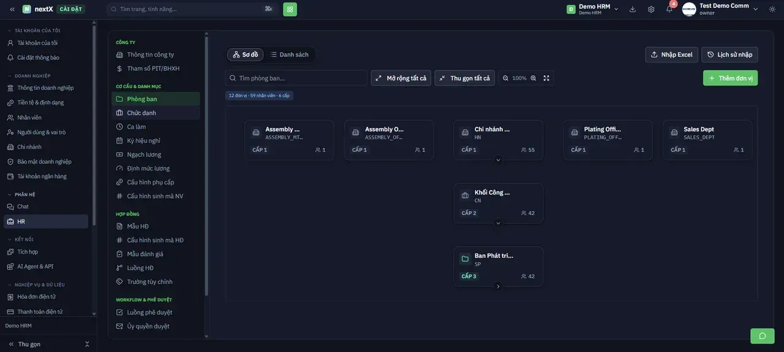Click the Thu gọn tất cả button
The height and width of the screenshot is (352, 784).
(464, 78)
